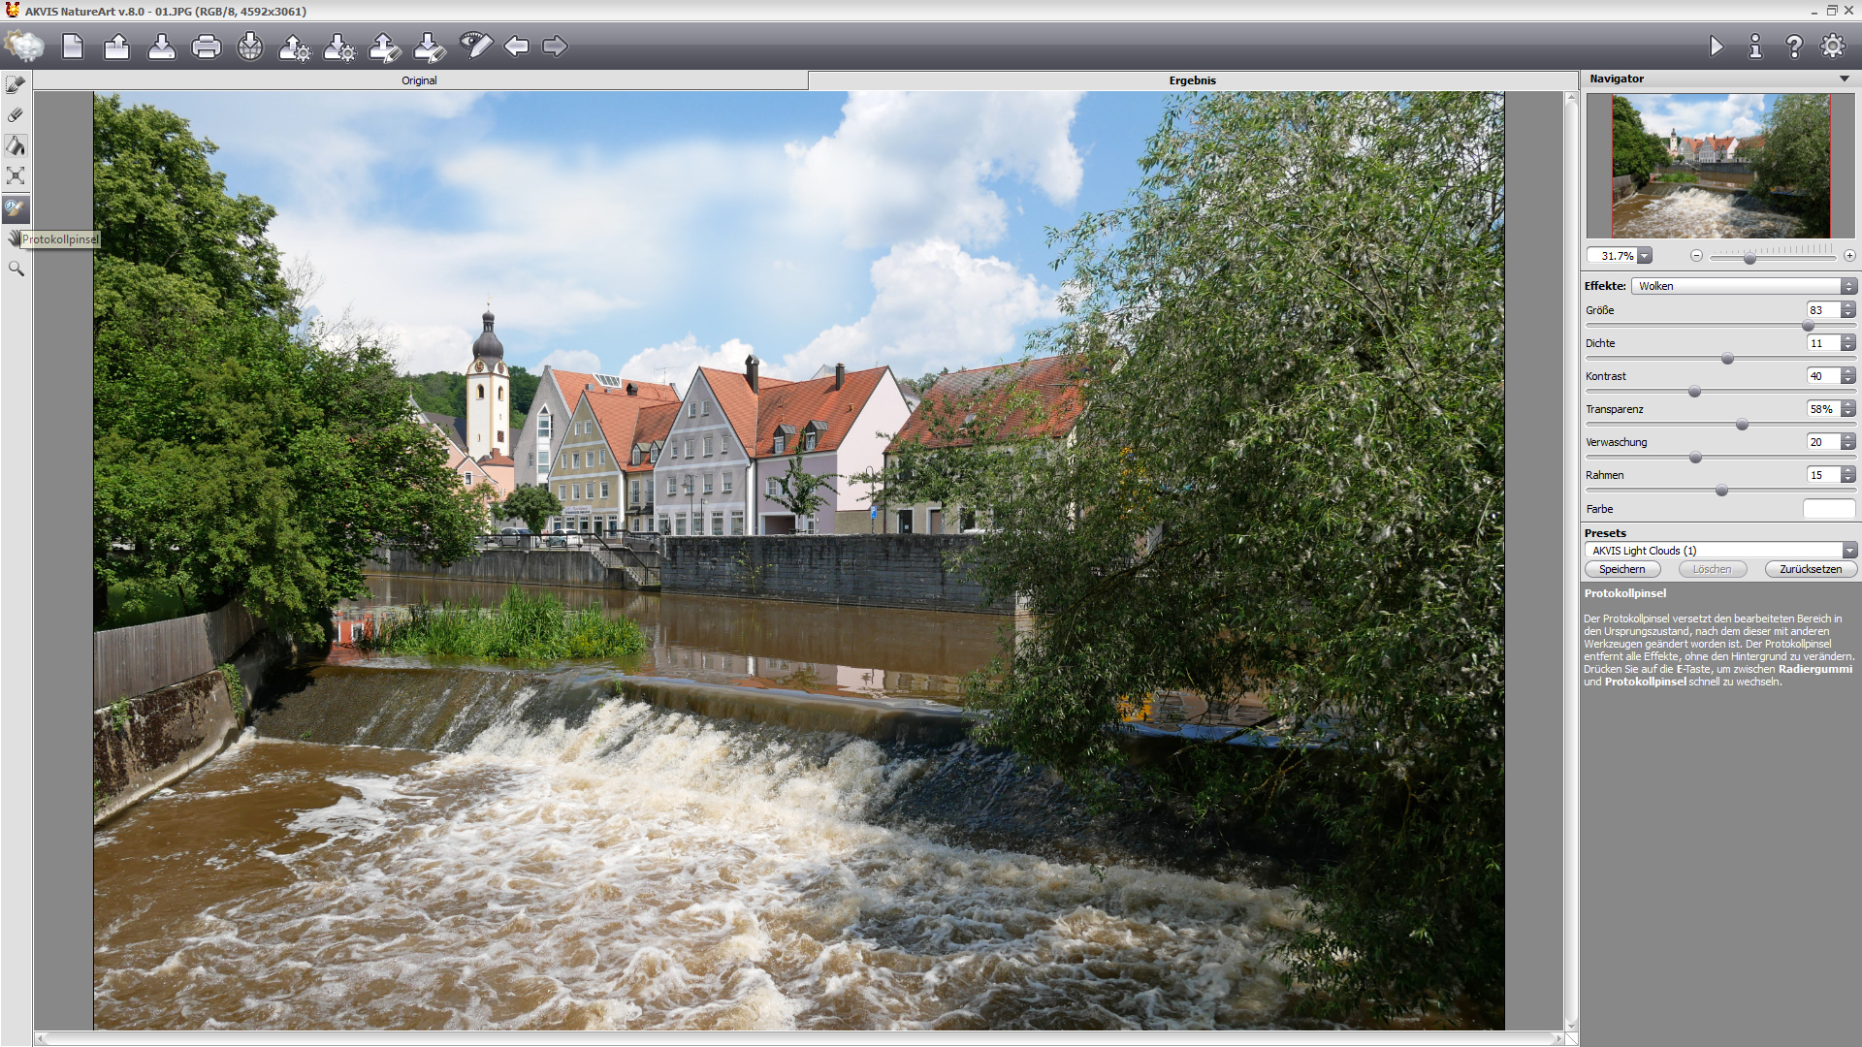The image size is (1862, 1047).
Task: Publish the image with the globe icon
Action: [250, 46]
